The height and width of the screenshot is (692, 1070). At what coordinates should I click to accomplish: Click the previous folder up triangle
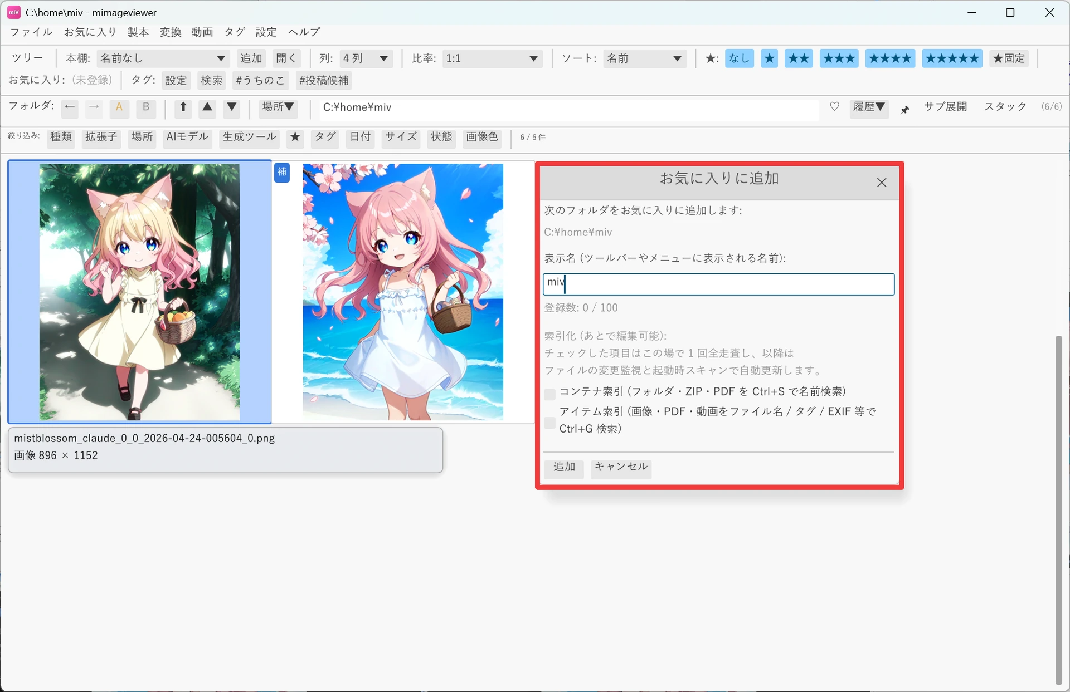[x=207, y=107]
